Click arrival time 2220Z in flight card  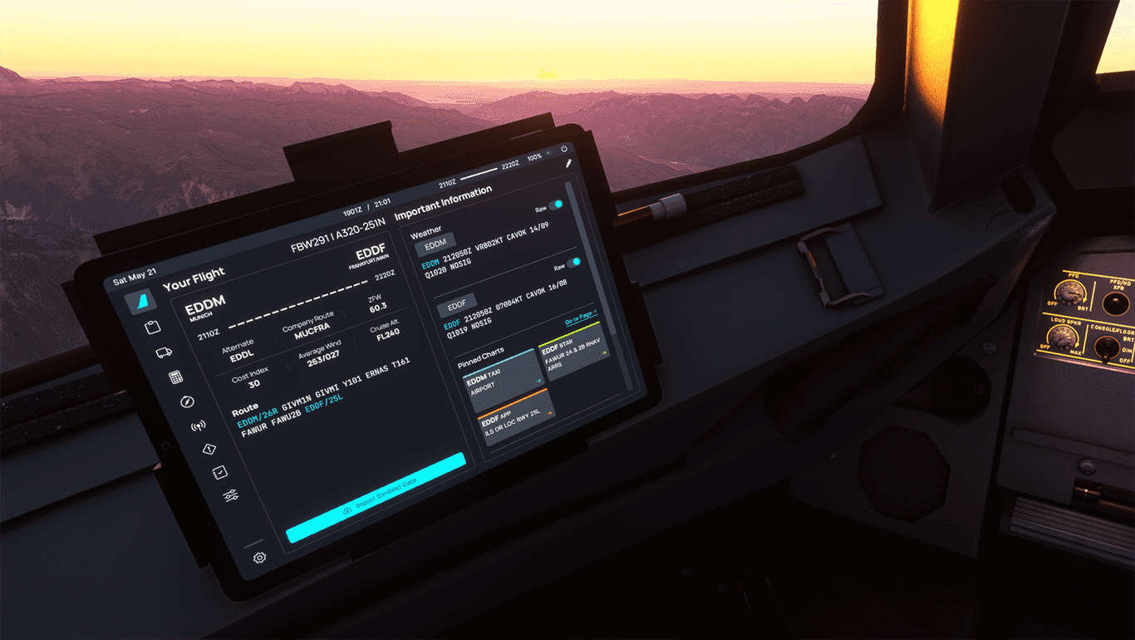(385, 276)
